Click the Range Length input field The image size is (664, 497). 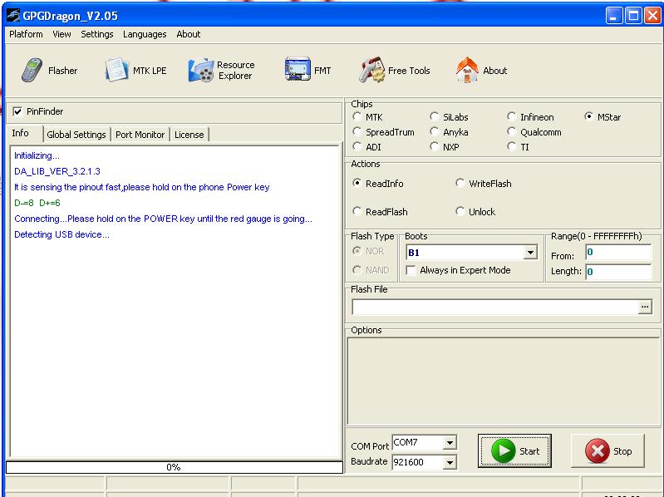tap(618, 272)
